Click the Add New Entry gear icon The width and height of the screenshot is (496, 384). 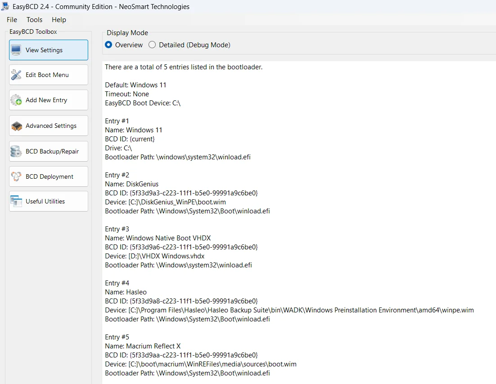click(16, 100)
